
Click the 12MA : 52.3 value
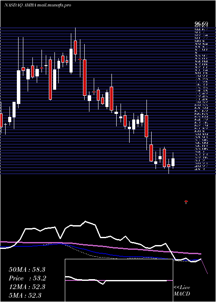pyautogui.click(x=27, y=287)
